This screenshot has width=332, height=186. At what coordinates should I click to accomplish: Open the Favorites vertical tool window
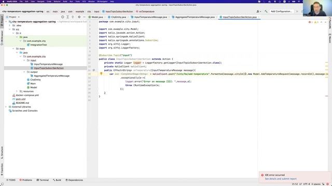(2, 169)
